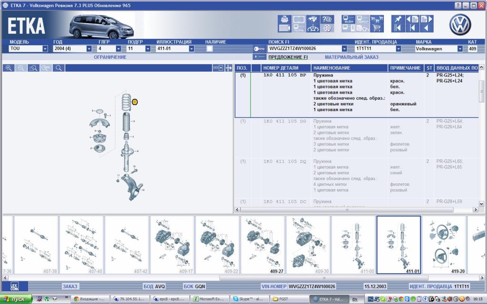The image size is (487, 304).
Task: Switch to the ПРЕДЛОЖЕНИЕ FI tab
Action: 288,57
